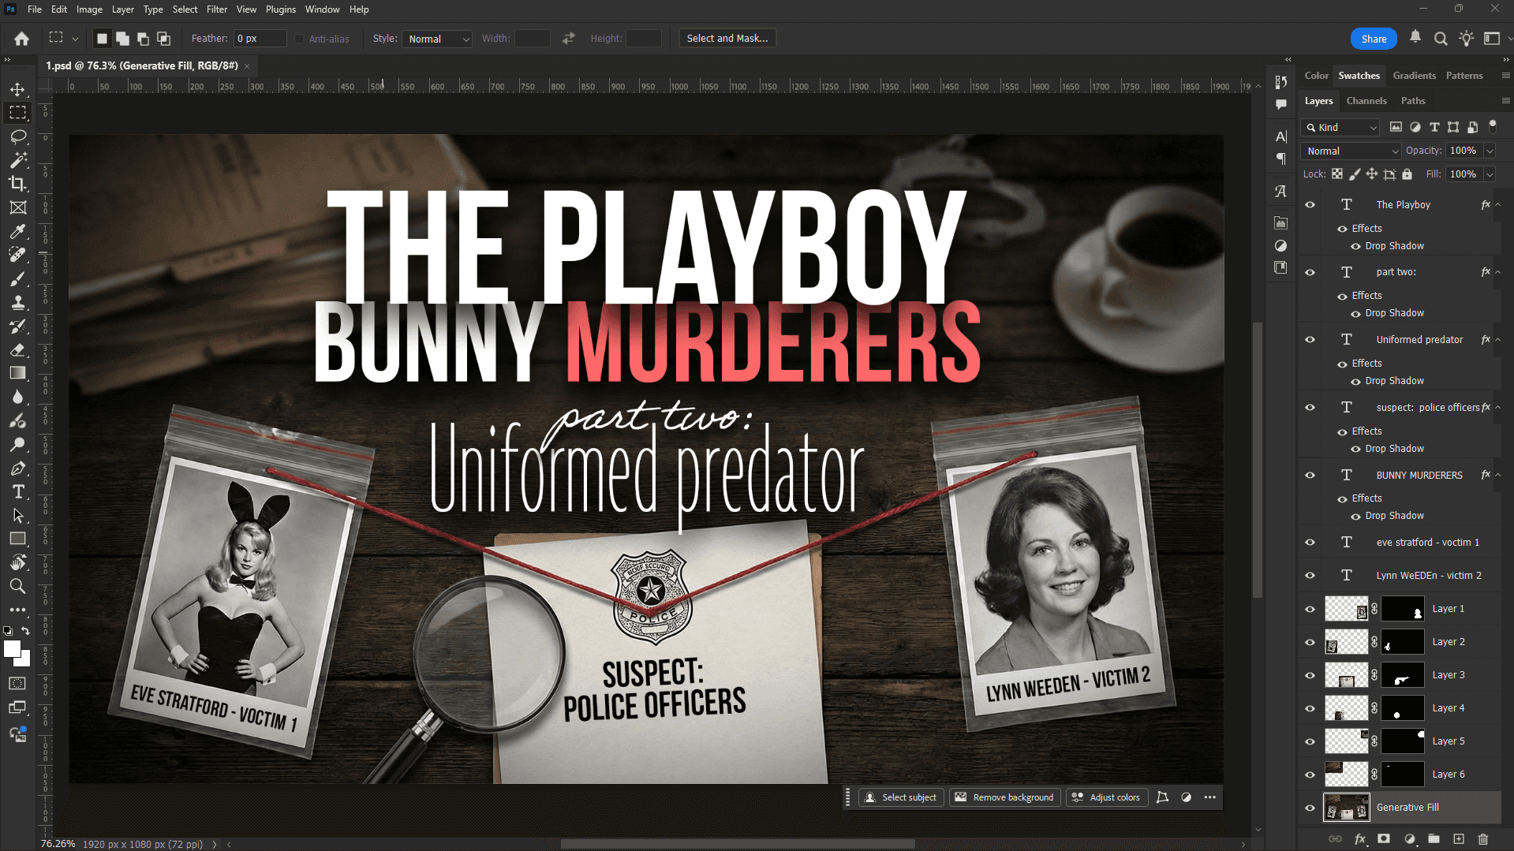
Task: Open the Plugins menu
Action: coord(281,9)
